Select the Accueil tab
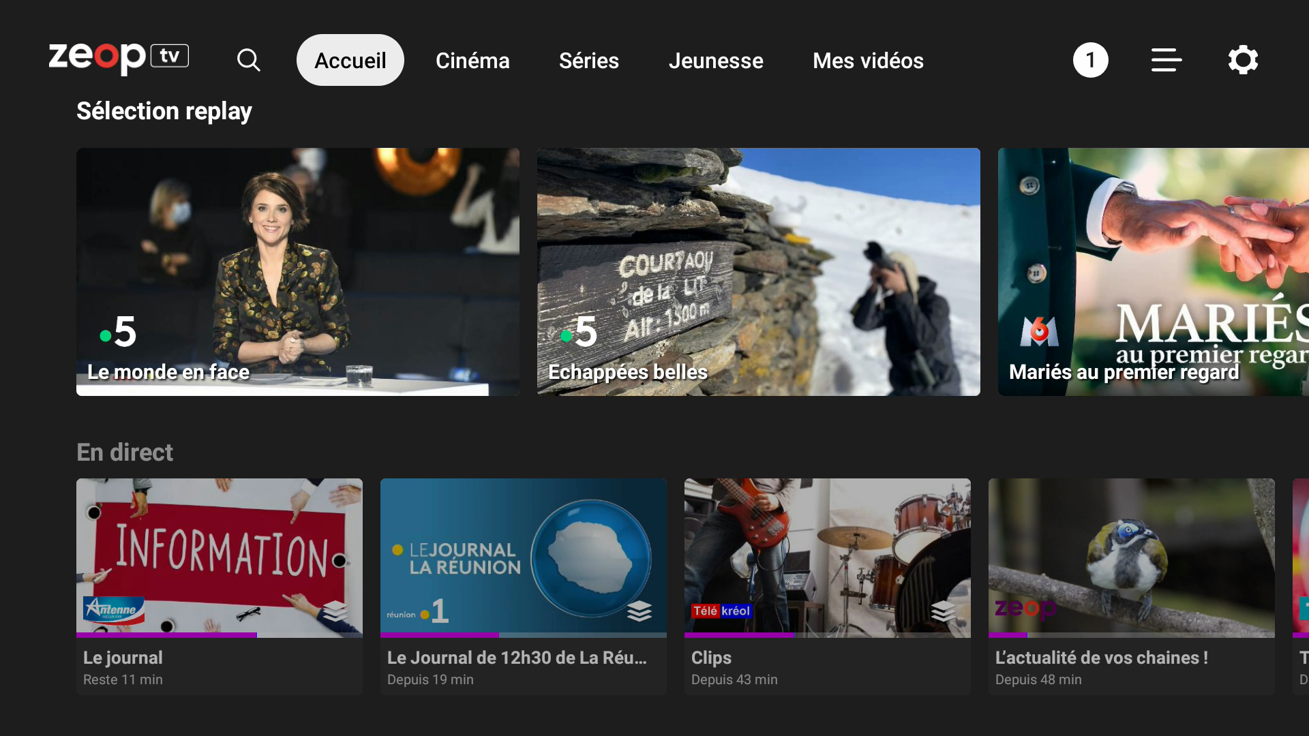 (x=350, y=60)
